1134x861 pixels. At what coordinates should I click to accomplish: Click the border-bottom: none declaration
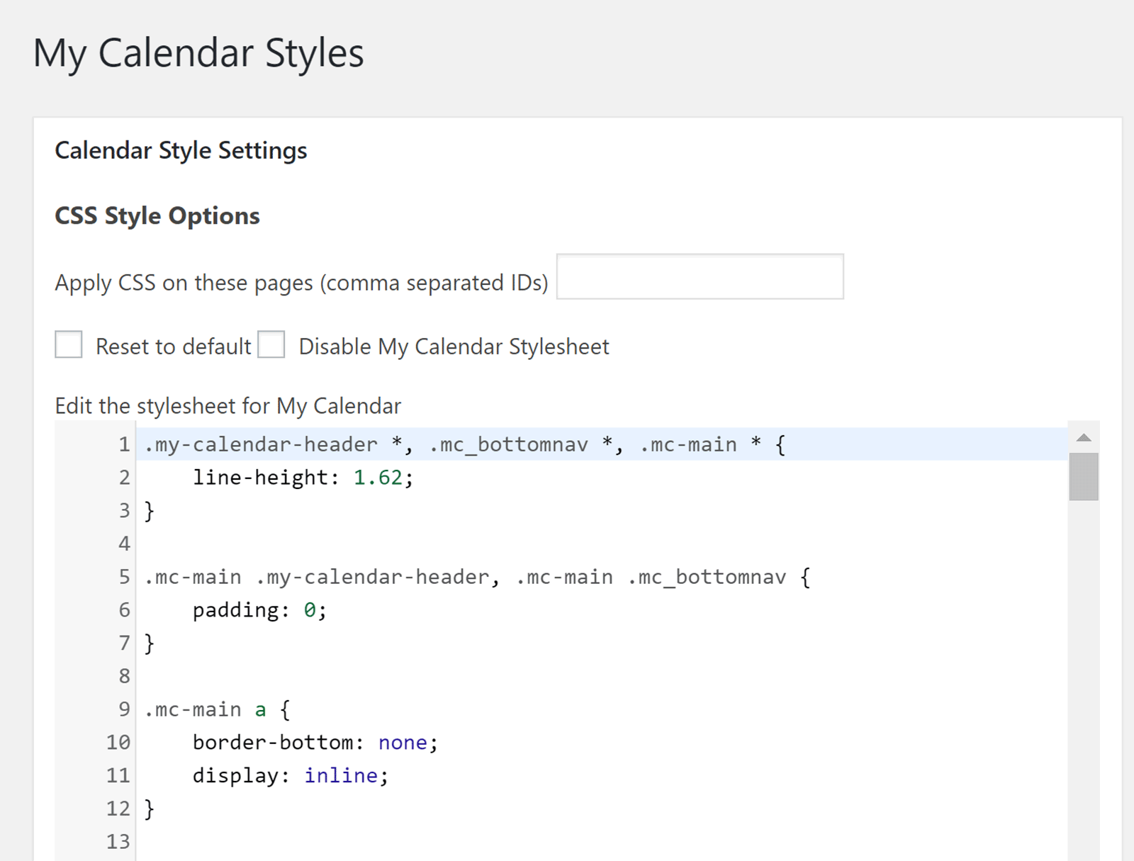point(315,743)
